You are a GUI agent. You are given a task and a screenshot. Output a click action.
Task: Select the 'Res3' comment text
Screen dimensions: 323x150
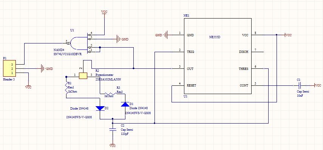pyautogui.click(x=120, y=92)
